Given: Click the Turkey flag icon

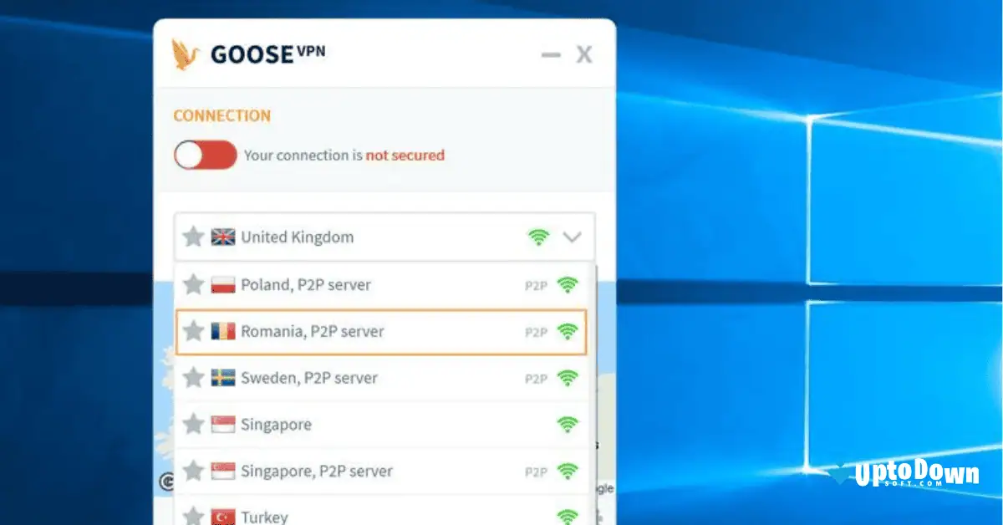Looking at the screenshot, I should click(x=221, y=516).
